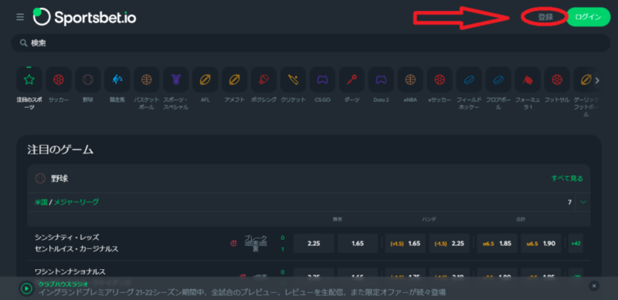Bet on シンシナティ・レッズ to win at 2.25
618x300 pixels.
pyautogui.click(x=314, y=243)
